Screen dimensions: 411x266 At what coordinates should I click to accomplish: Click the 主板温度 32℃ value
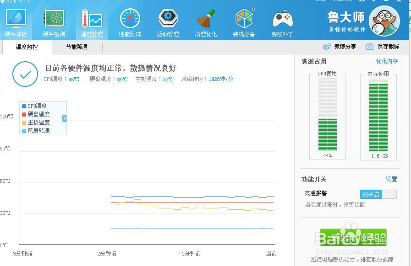pos(168,79)
